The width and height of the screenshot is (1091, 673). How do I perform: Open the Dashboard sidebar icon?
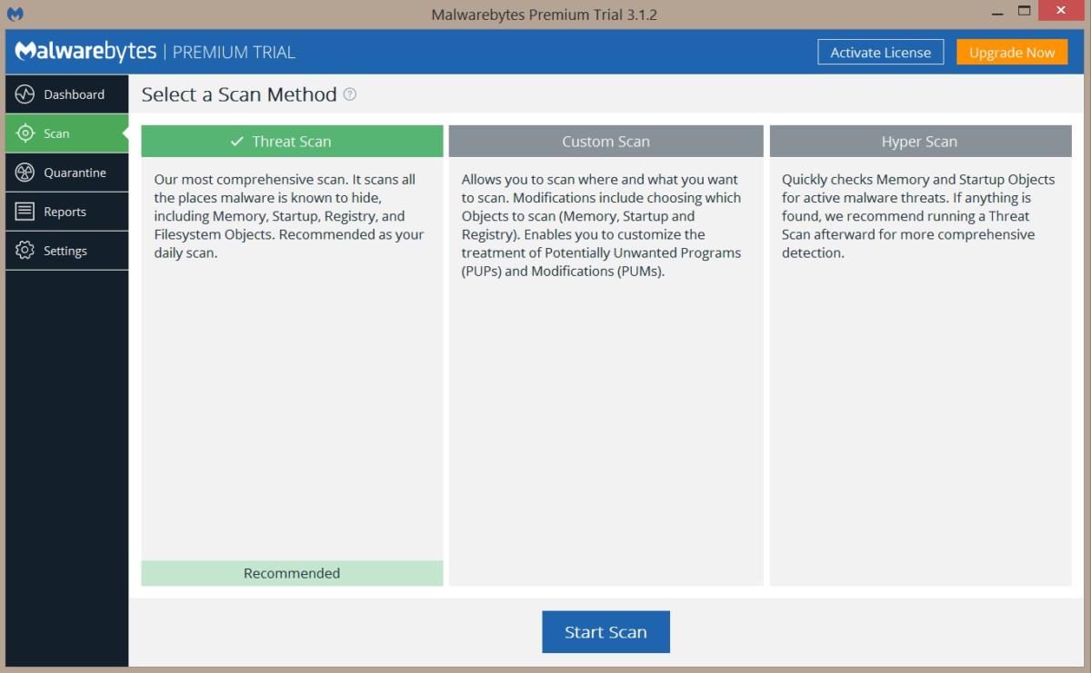25,94
